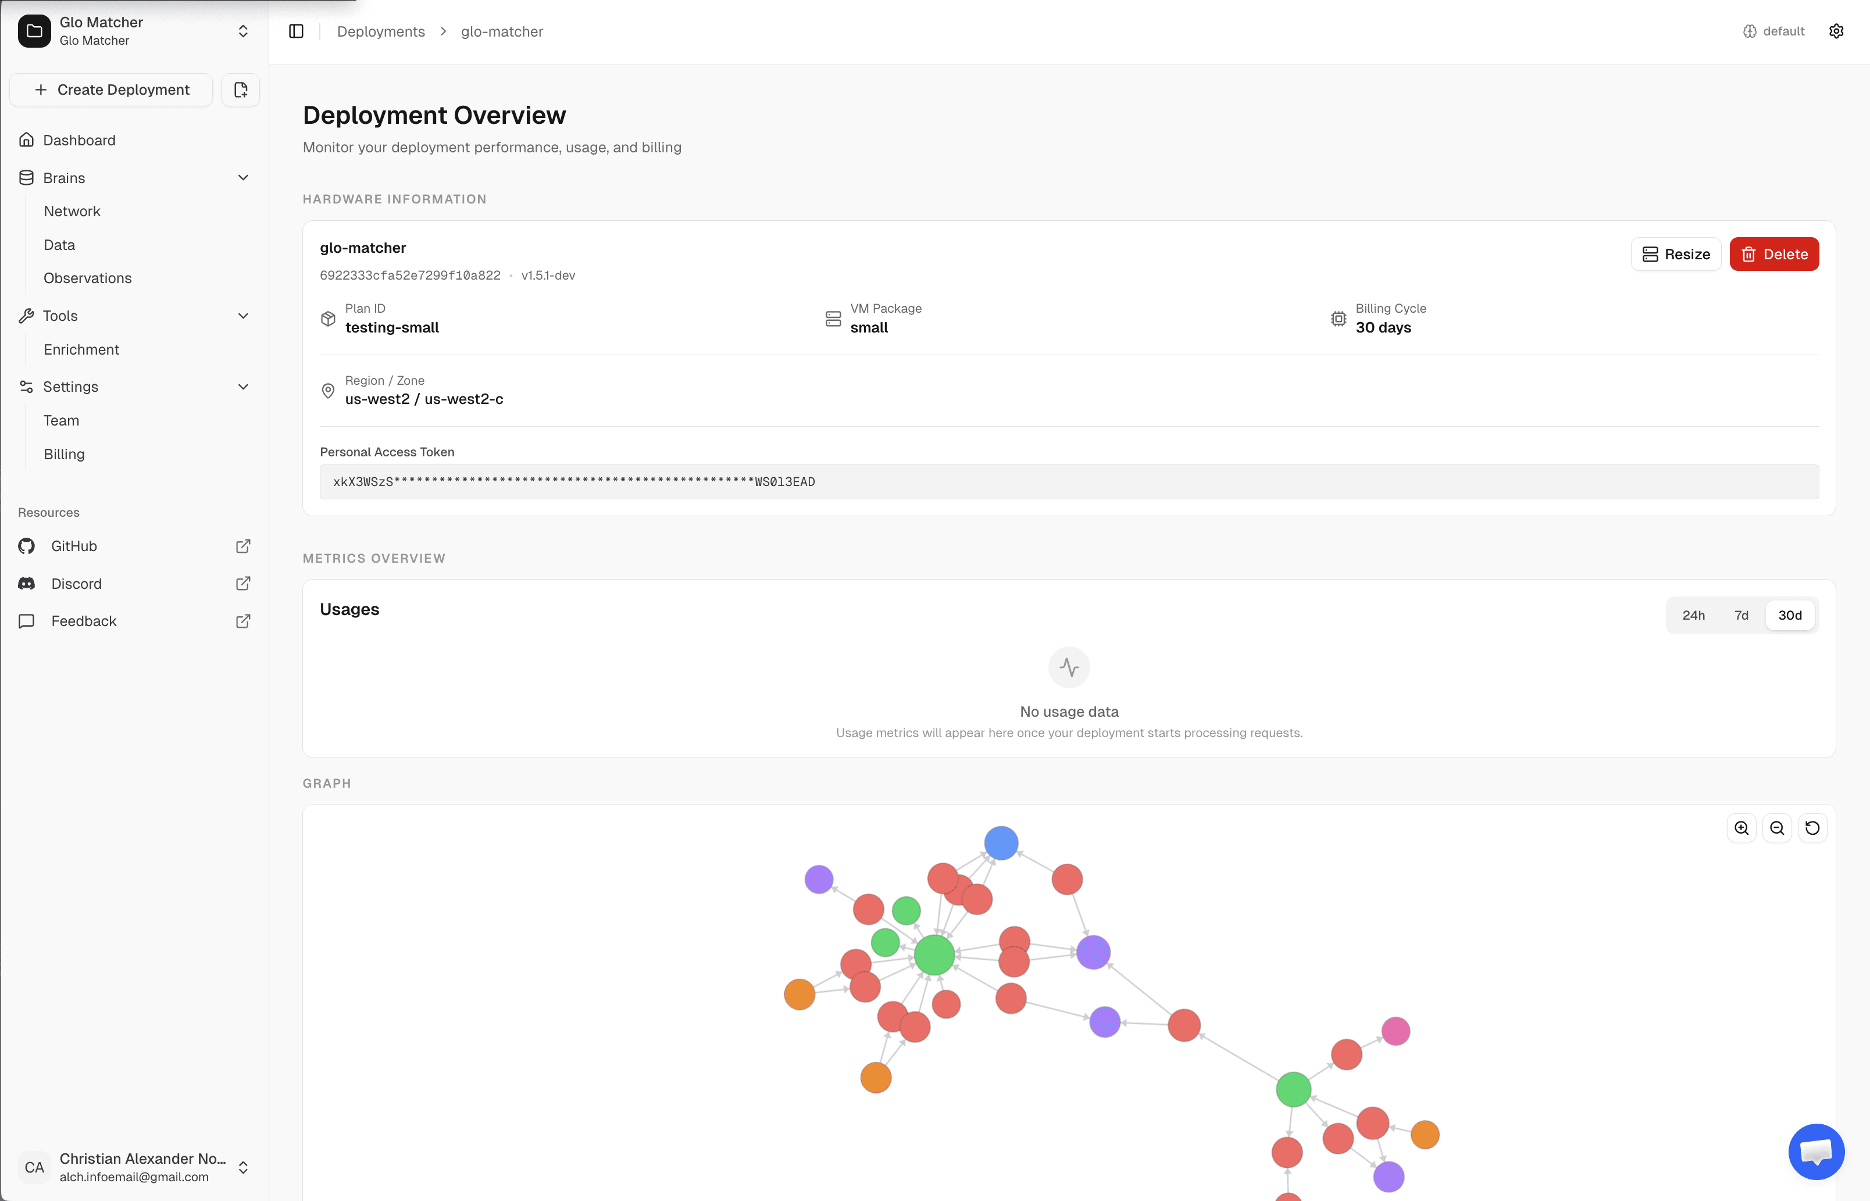Viewport: 1870px width, 1201px height.
Task: Reset the graph view
Action: point(1812,828)
